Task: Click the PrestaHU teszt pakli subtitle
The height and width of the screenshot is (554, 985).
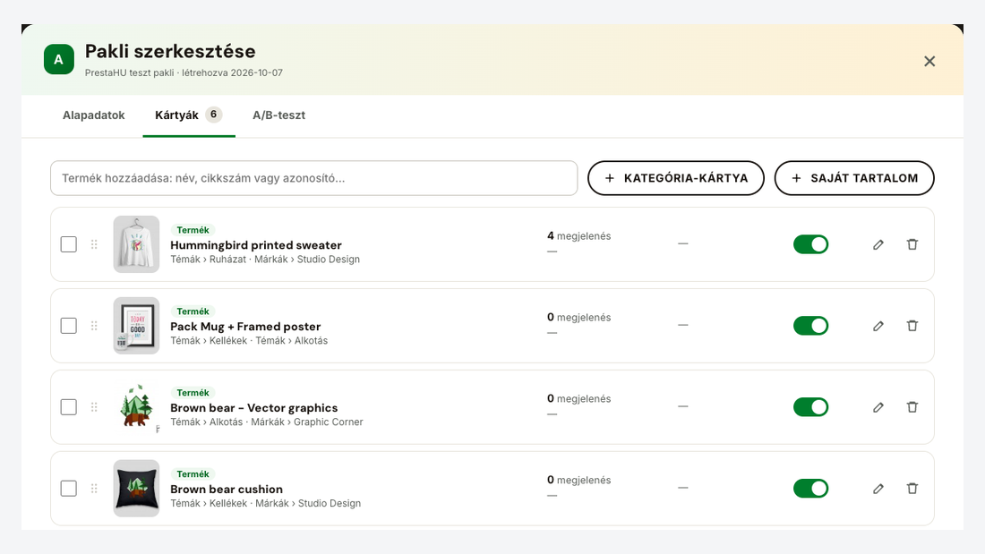Action: [x=184, y=72]
